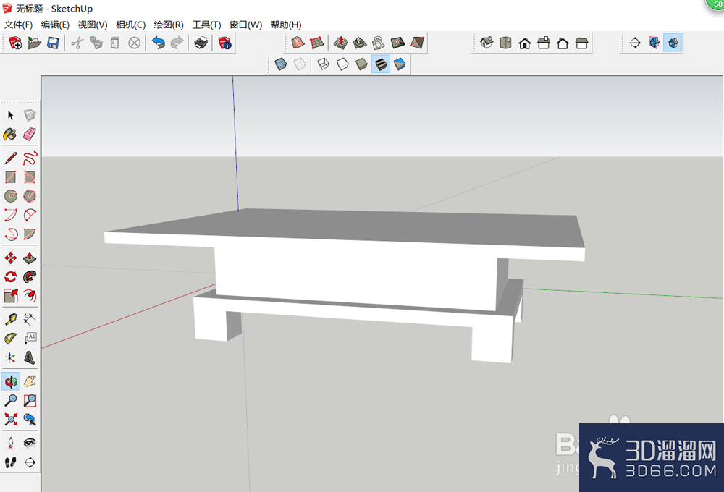
Task: Select the Text label tool
Action: 30,339
